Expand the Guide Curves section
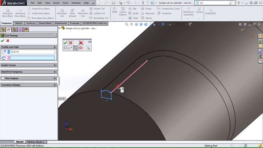This screenshot has width=263, height=148. tap(55, 65)
